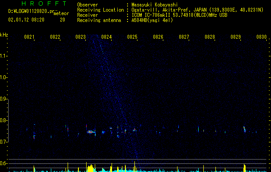
Task: Click the long red meteor echo after 0823
Action: [91, 132]
